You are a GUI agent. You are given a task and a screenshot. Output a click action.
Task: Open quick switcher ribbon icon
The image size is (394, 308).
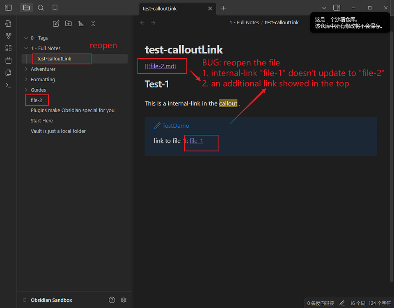8,23
